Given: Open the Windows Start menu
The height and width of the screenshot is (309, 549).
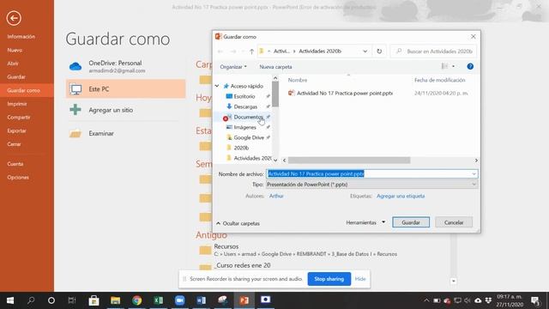Looking at the screenshot, I should (x=10, y=300).
